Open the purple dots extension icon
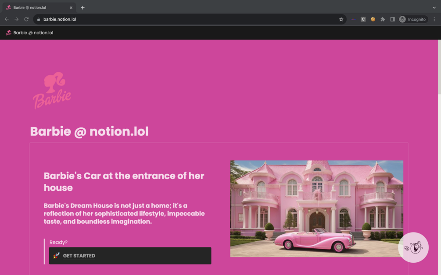The width and height of the screenshot is (441, 275). click(354, 19)
